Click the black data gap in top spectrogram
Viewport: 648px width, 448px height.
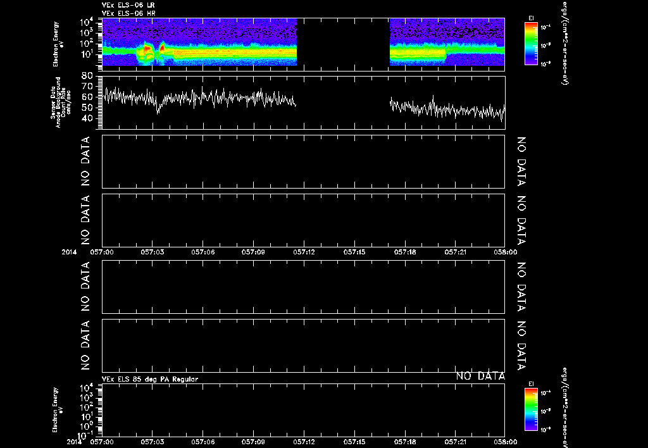pos(343,42)
